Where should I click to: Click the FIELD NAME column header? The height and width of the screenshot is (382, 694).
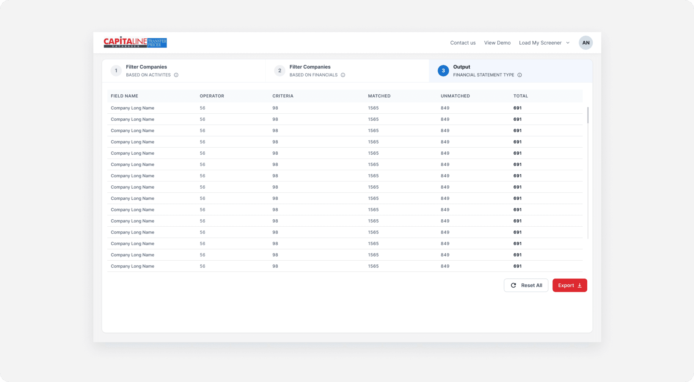[x=124, y=96]
